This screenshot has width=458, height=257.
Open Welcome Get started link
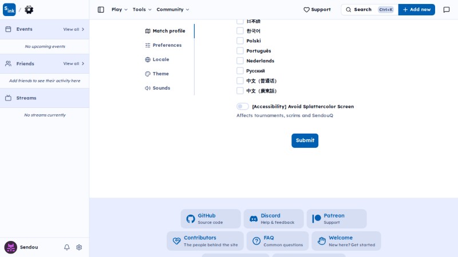[x=346, y=241]
